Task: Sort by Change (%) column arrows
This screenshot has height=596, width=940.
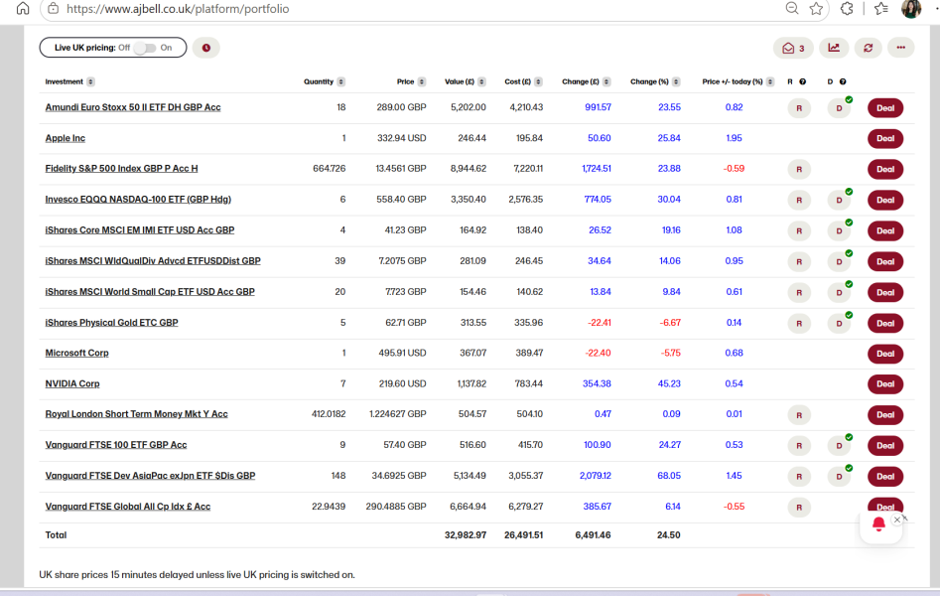Action: [676, 81]
